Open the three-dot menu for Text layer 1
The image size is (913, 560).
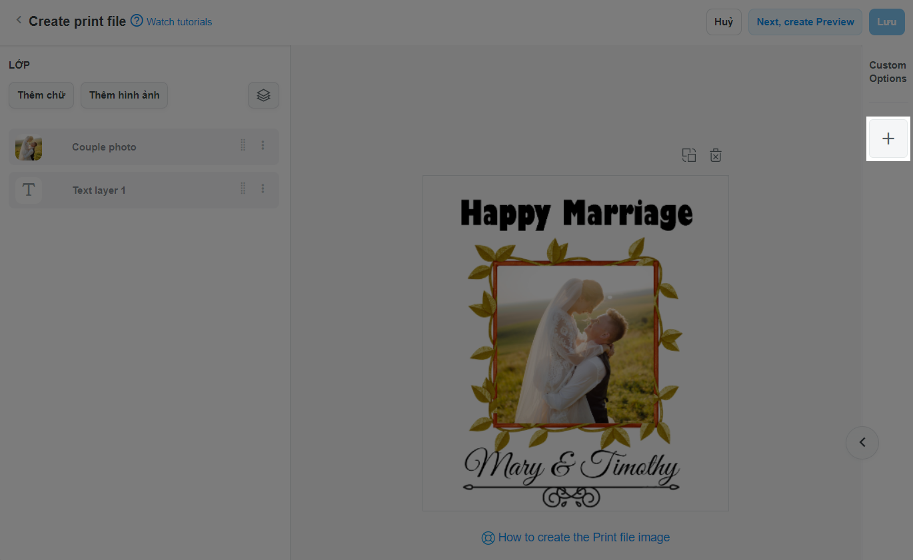263,188
